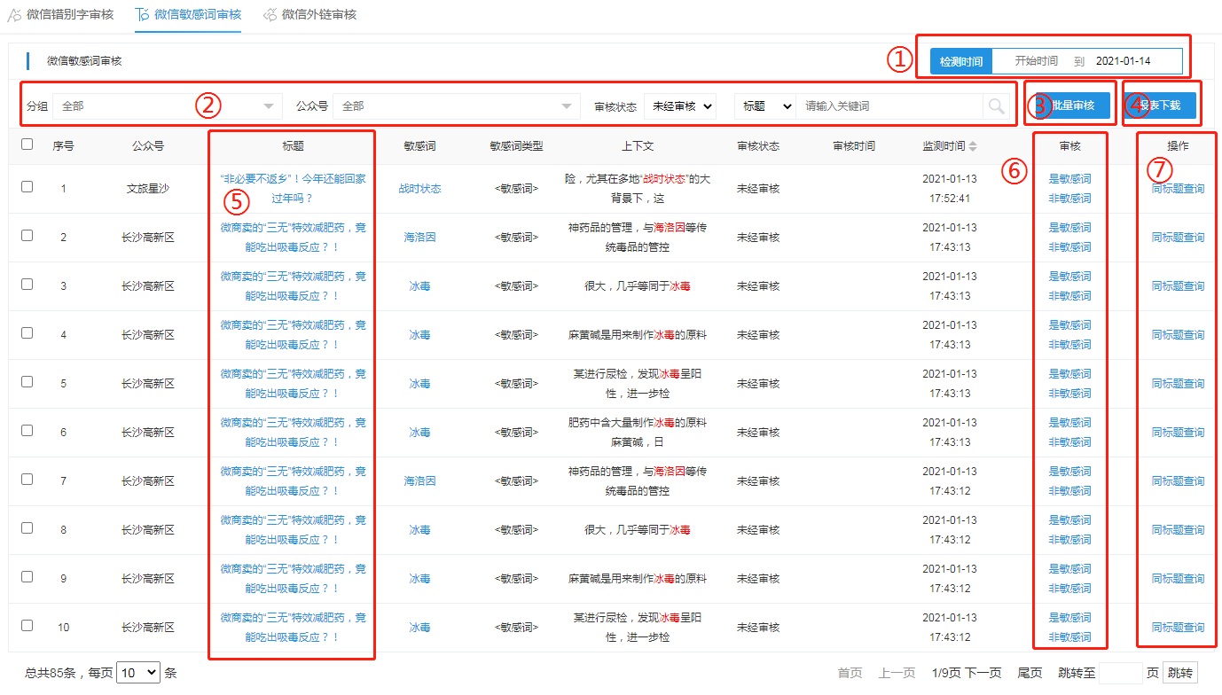This screenshot has height=695, width=1222.
Task: Open the 审核状态 未经审核 dropdown
Action: point(679,106)
